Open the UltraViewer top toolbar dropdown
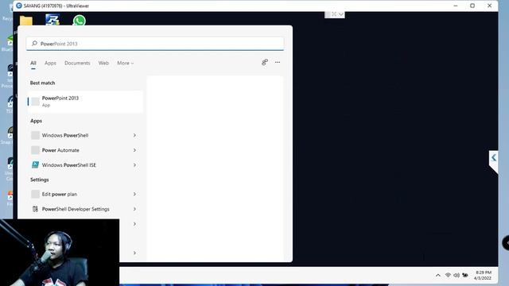 coord(340,14)
